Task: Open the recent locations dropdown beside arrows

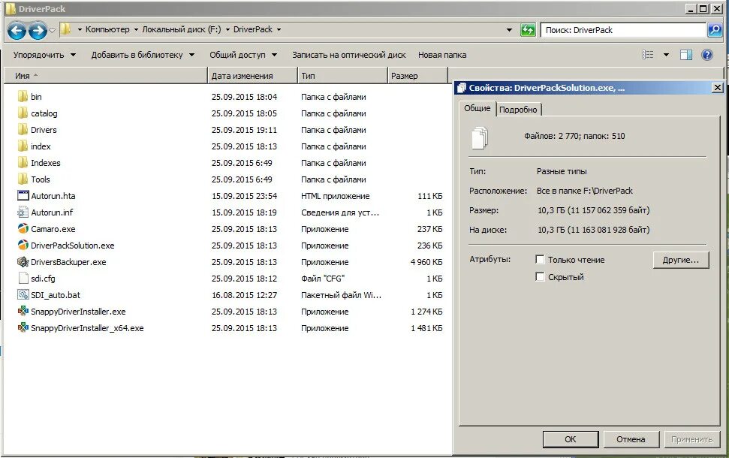Action: [x=52, y=30]
